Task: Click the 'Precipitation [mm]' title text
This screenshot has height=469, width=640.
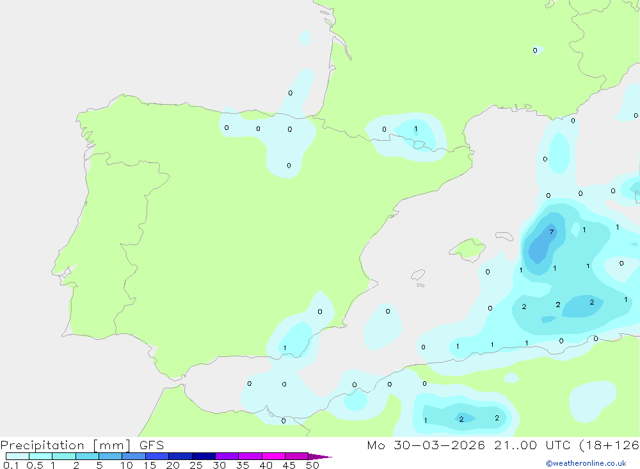Action: [65, 445]
